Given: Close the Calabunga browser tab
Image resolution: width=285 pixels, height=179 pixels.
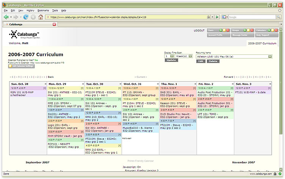Looking at the screenshot, I should pyautogui.click(x=54, y=24).
